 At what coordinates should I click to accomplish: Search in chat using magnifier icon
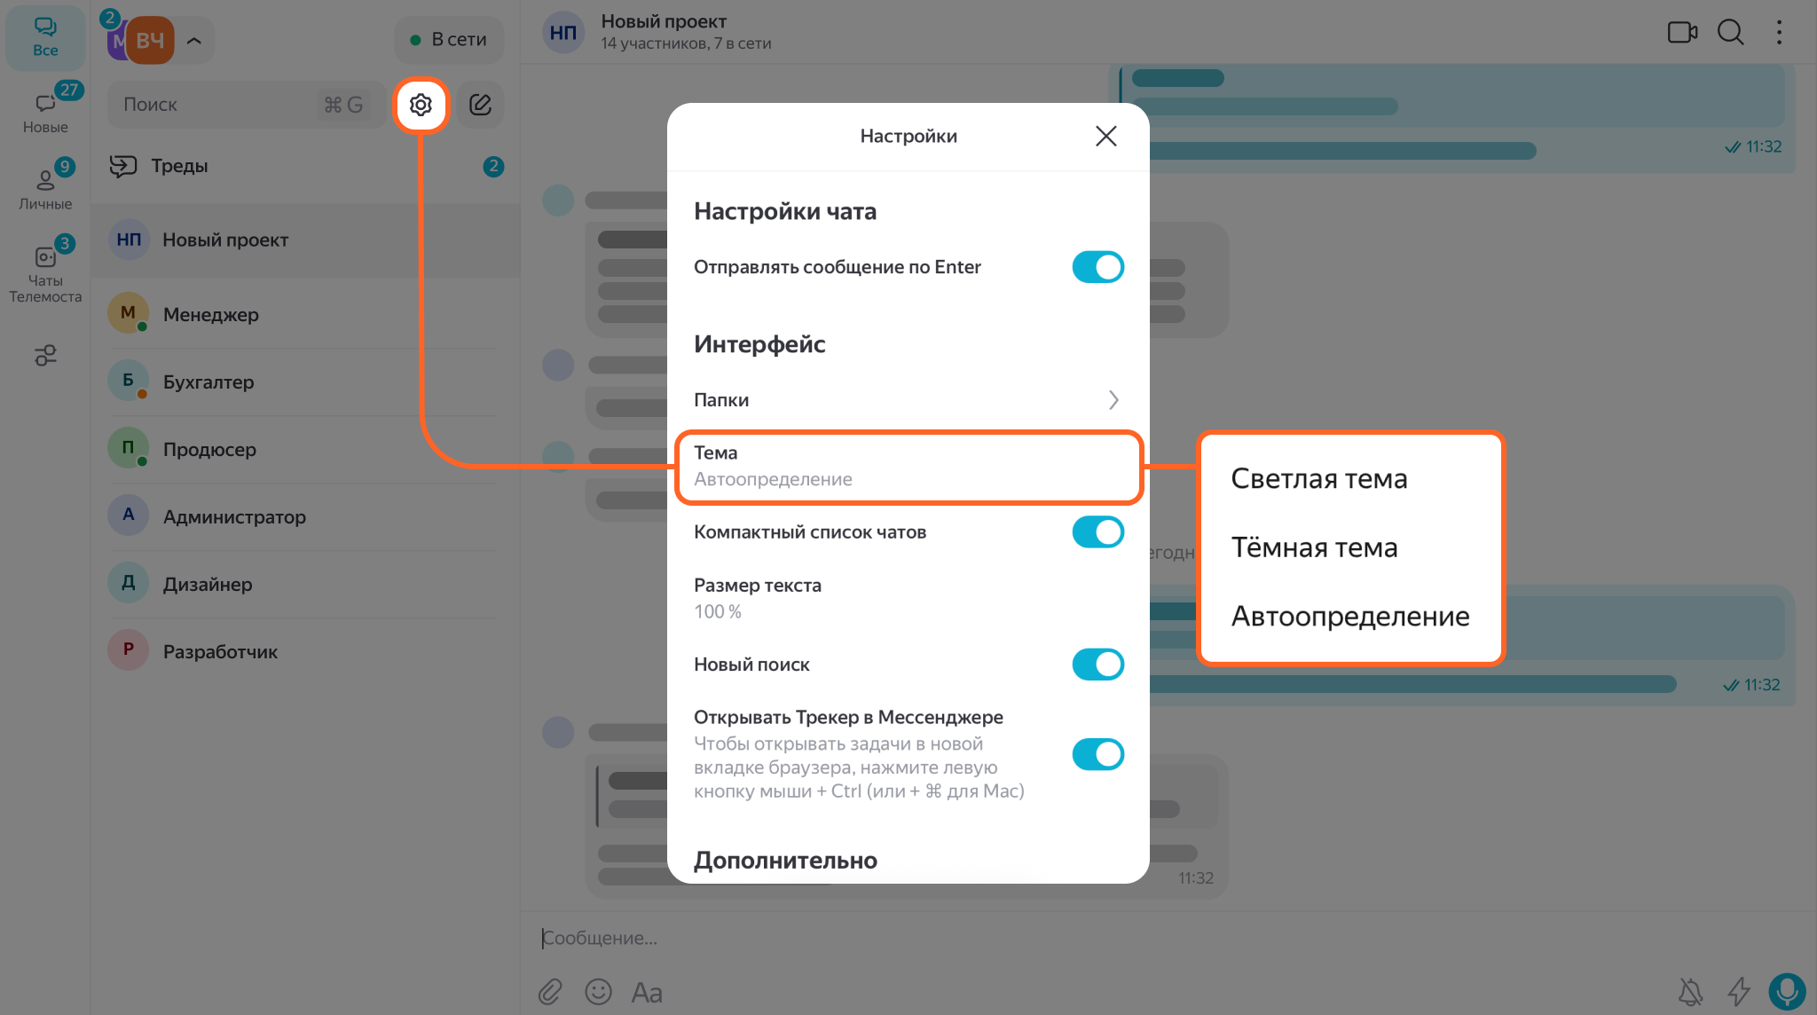(1731, 33)
